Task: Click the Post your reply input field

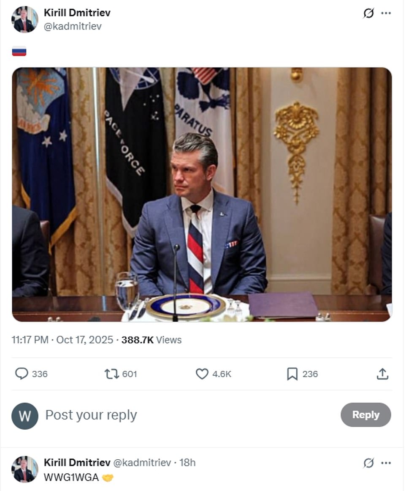Action: point(91,415)
